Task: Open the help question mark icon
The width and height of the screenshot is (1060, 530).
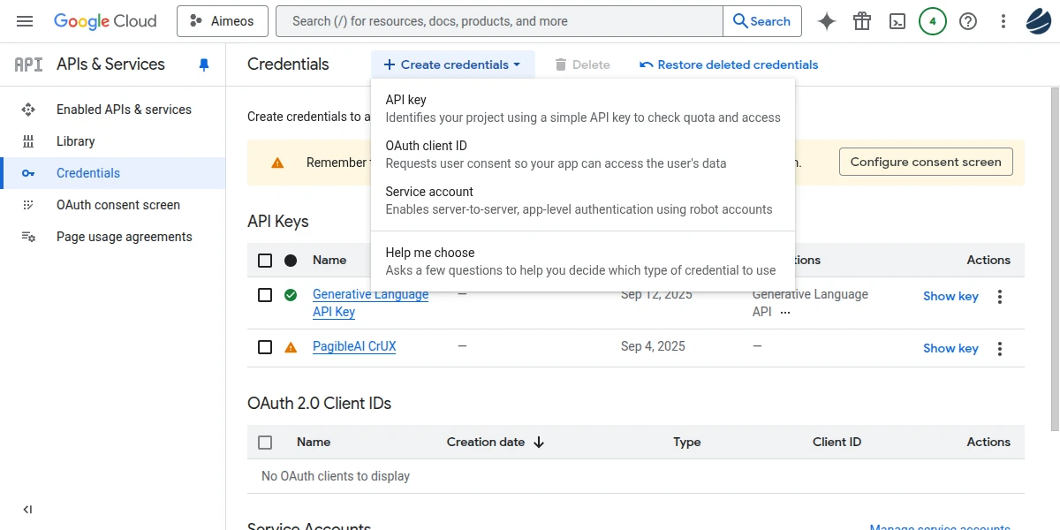Action: tap(968, 21)
